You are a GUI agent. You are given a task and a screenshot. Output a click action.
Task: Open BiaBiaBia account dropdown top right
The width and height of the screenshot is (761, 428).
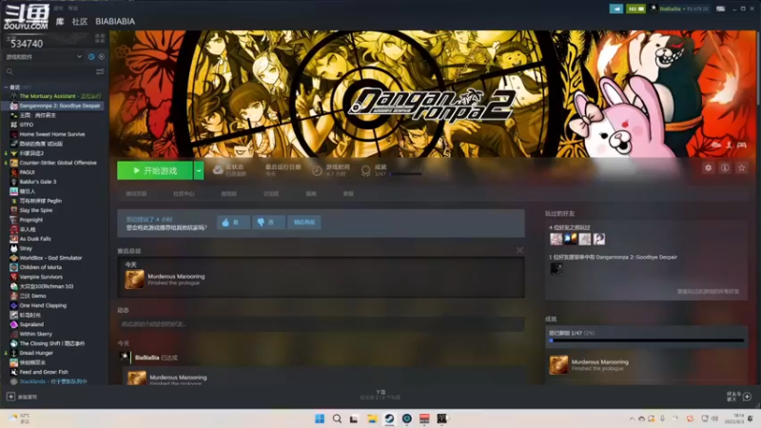[684, 9]
